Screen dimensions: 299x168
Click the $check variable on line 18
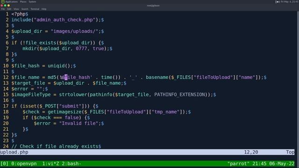tap(31, 112)
